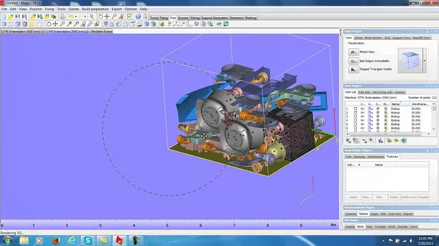Click the coordinate axes icon in toolbar
The width and height of the screenshot is (439, 246).
[x=190, y=24]
